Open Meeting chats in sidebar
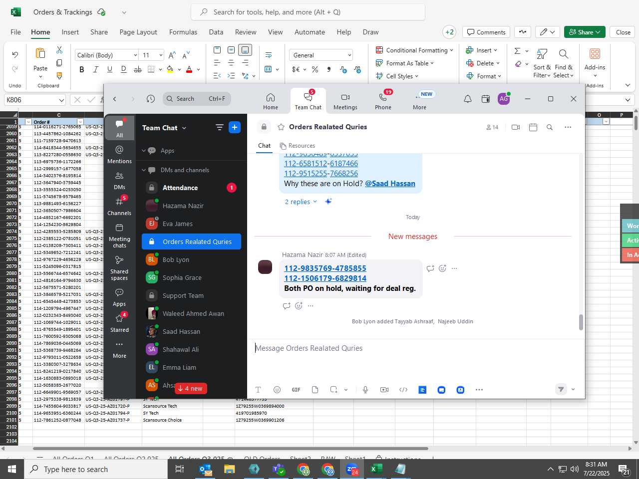This screenshot has height=479, width=639. (x=119, y=236)
